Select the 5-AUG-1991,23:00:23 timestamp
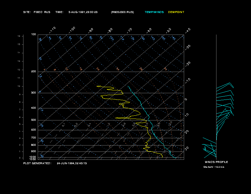 click(83, 12)
